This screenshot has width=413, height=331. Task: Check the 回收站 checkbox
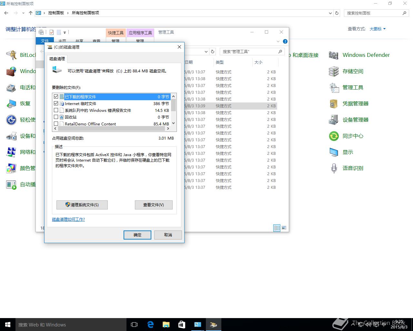click(56, 117)
